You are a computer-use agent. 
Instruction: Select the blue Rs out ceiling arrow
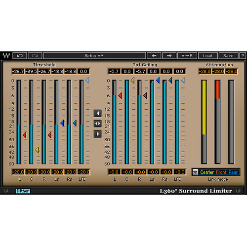(170, 81)
